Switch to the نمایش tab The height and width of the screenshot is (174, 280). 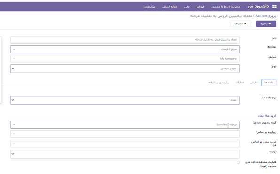254,83
